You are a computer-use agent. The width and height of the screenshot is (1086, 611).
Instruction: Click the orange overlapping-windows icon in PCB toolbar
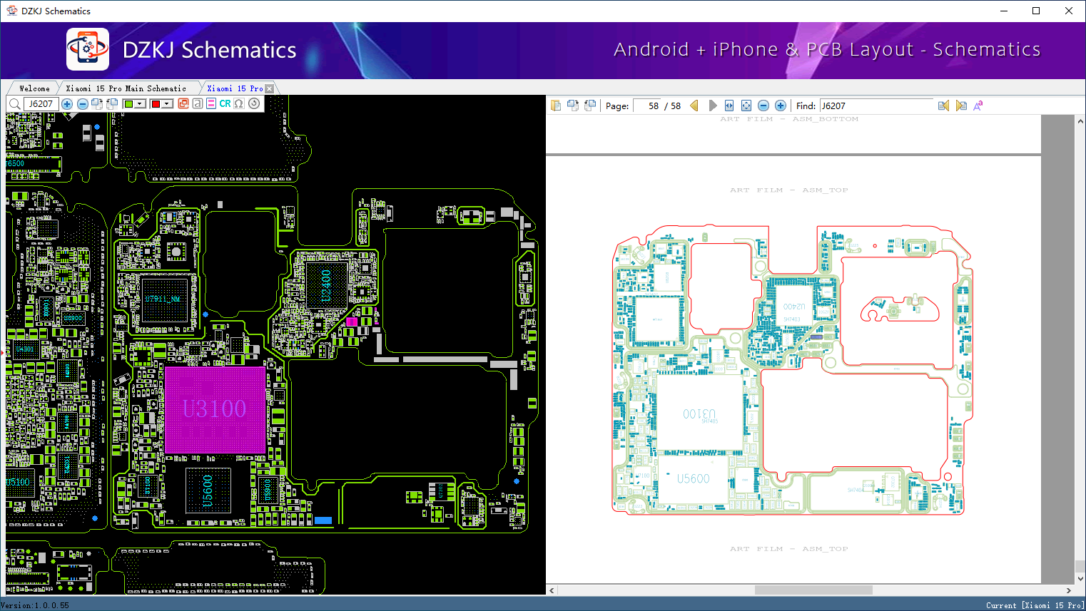point(183,104)
